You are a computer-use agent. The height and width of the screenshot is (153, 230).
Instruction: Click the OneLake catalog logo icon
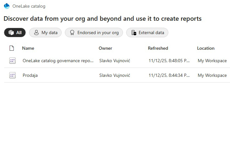(x=7, y=6)
